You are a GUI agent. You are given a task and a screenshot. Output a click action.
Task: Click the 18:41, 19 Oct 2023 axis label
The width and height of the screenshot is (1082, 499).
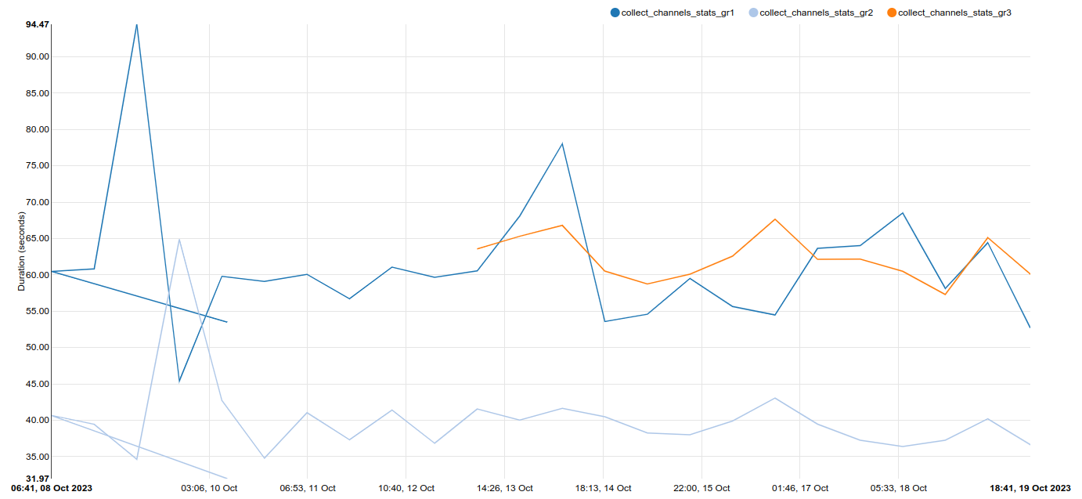pos(1030,488)
